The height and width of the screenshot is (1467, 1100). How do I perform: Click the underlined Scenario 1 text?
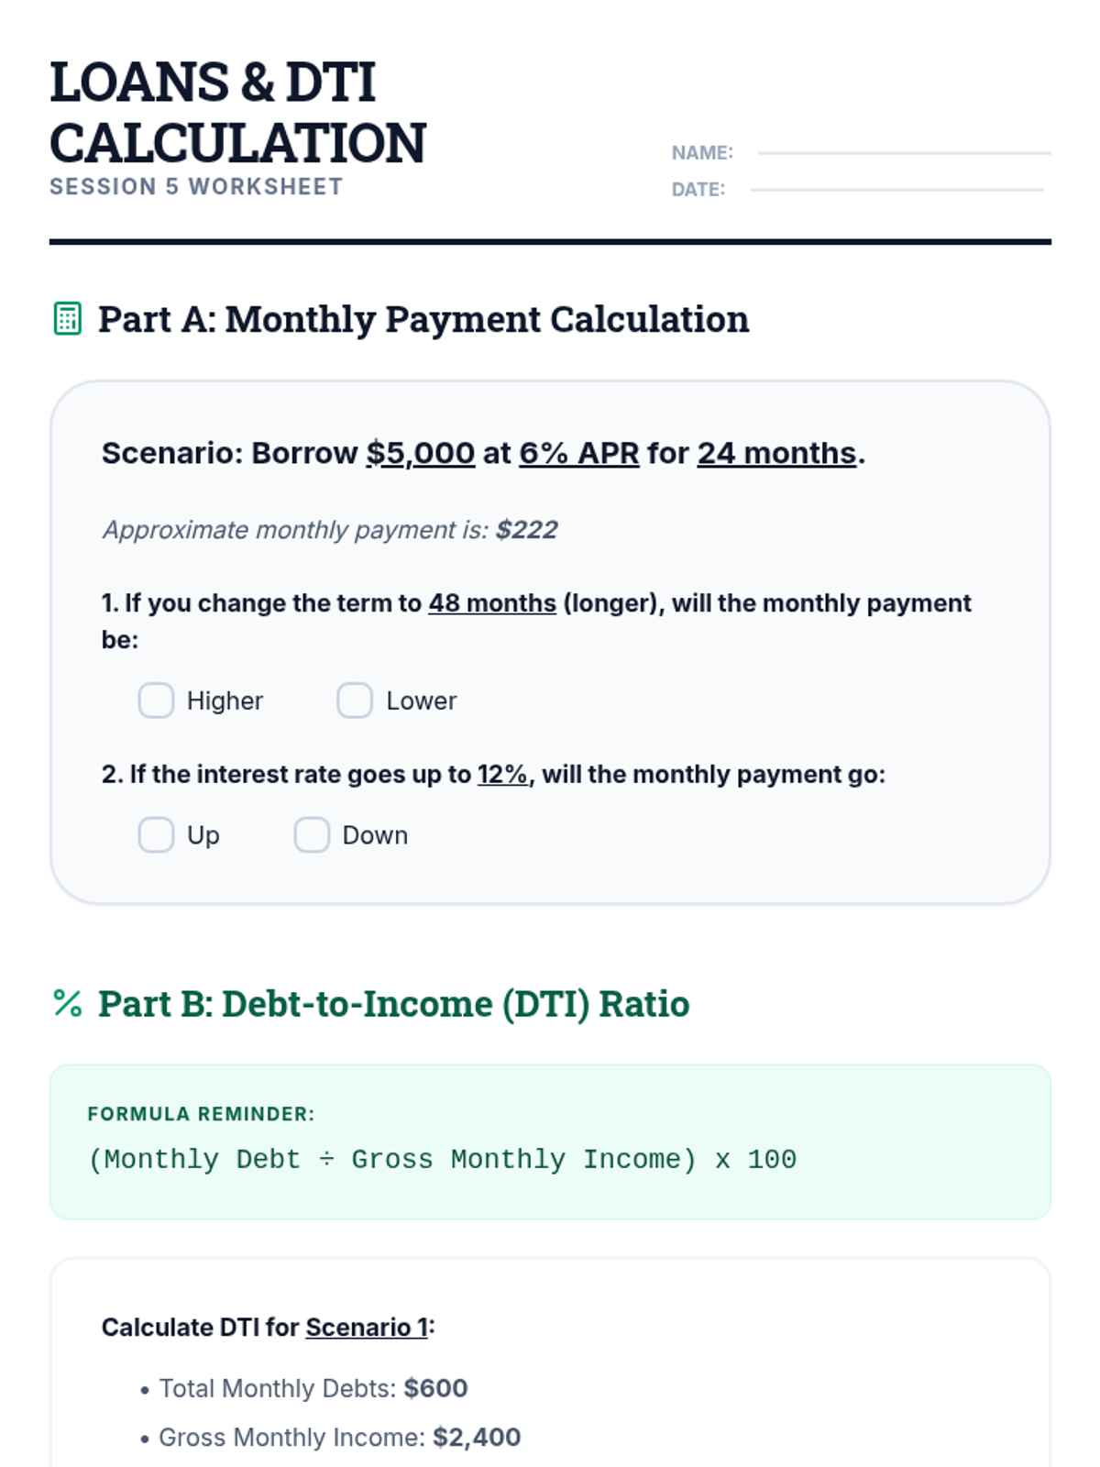367,1328
